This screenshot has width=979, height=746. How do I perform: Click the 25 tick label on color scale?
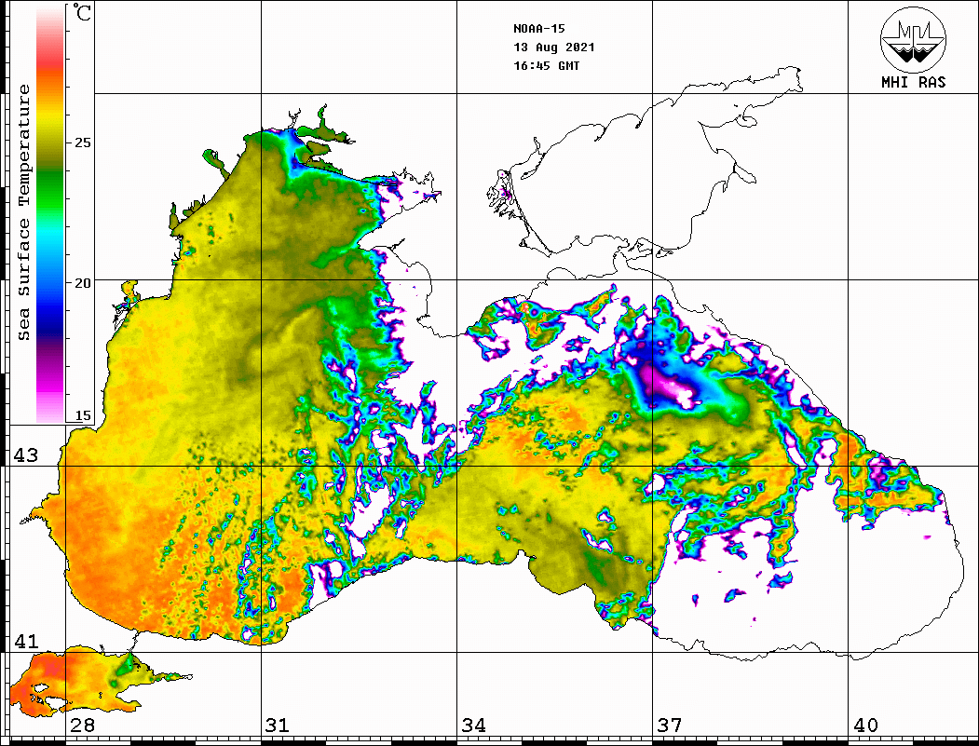pyautogui.click(x=82, y=142)
